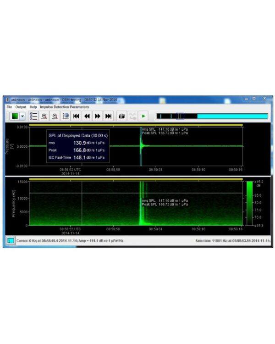The image size is (275, 344).
Task: Jump to the end of recording
Action: [108, 117]
